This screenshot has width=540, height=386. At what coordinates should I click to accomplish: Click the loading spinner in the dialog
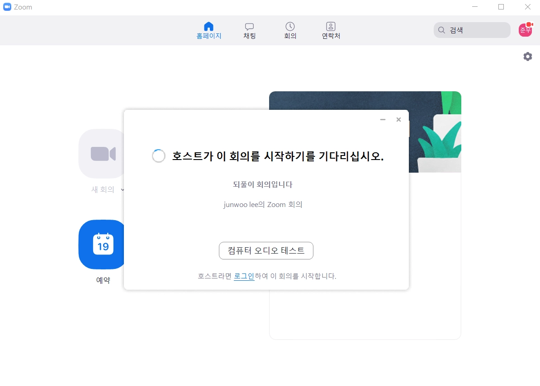pyautogui.click(x=158, y=156)
